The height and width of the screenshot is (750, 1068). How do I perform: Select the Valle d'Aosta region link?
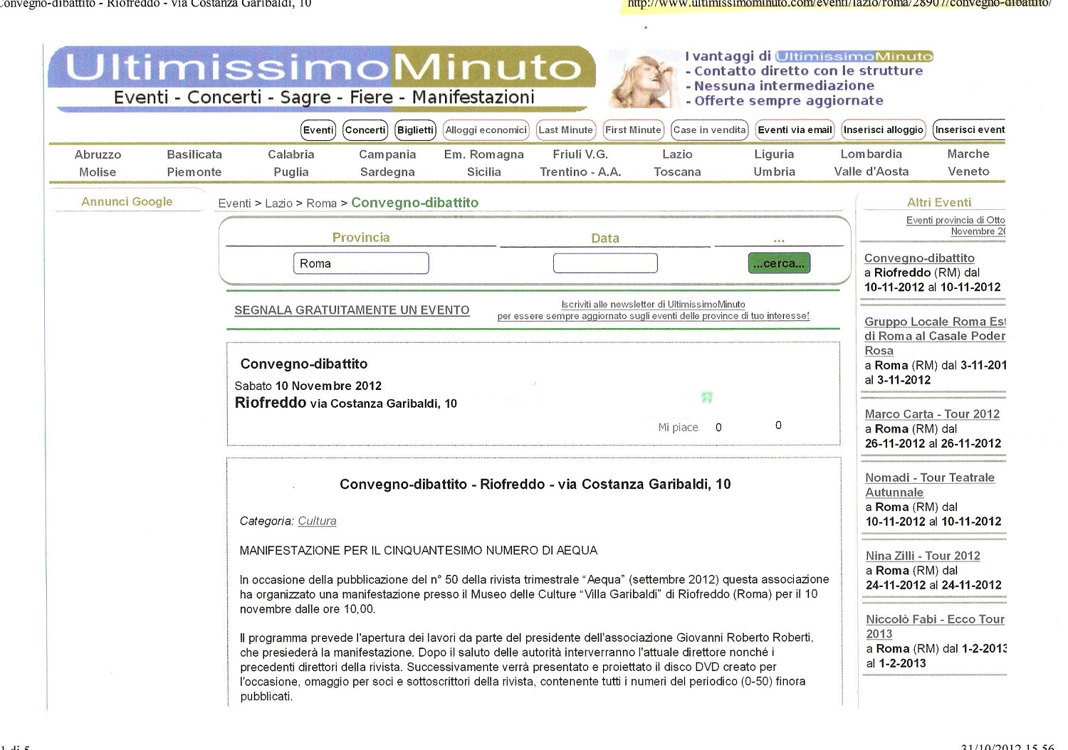tap(871, 172)
